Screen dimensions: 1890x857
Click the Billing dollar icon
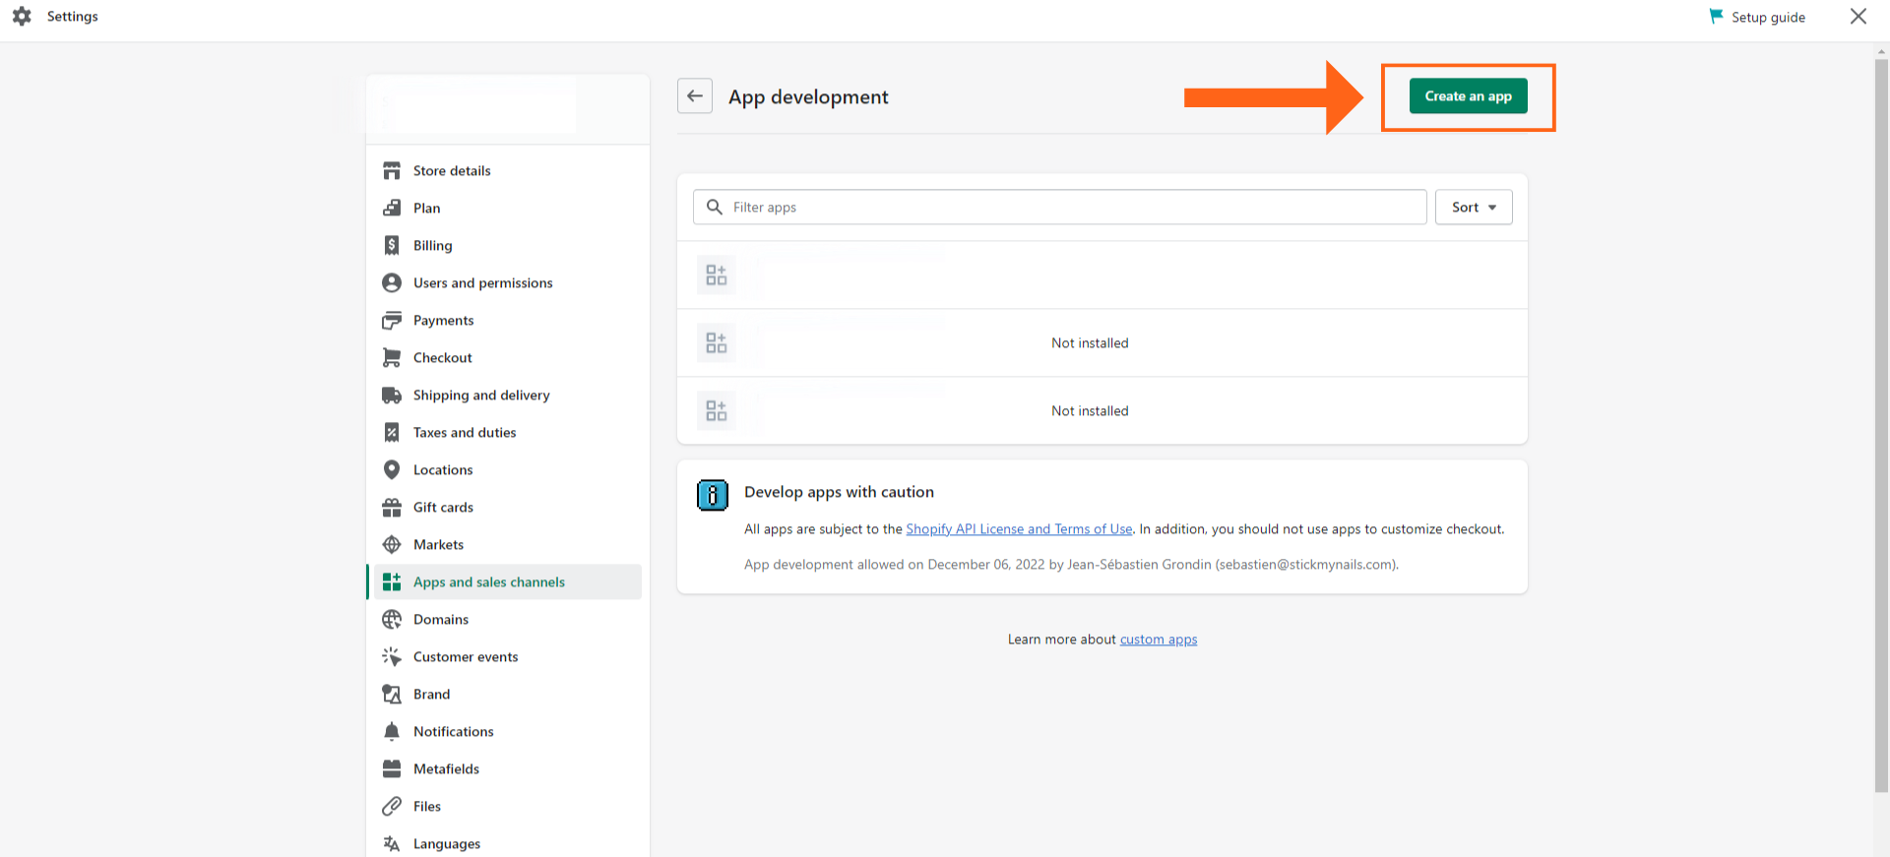pos(392,246)
